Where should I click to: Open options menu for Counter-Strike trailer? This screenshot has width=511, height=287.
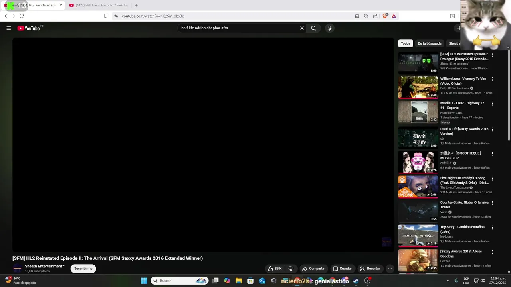[x=492, y=203]
